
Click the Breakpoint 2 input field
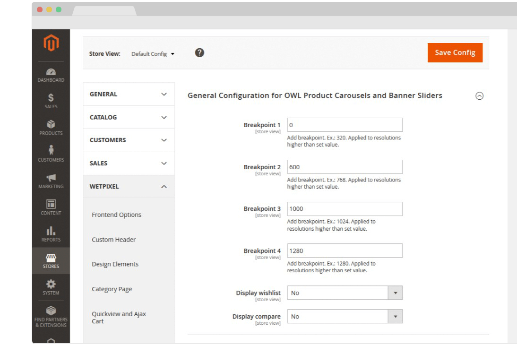[x=345, y=167]
